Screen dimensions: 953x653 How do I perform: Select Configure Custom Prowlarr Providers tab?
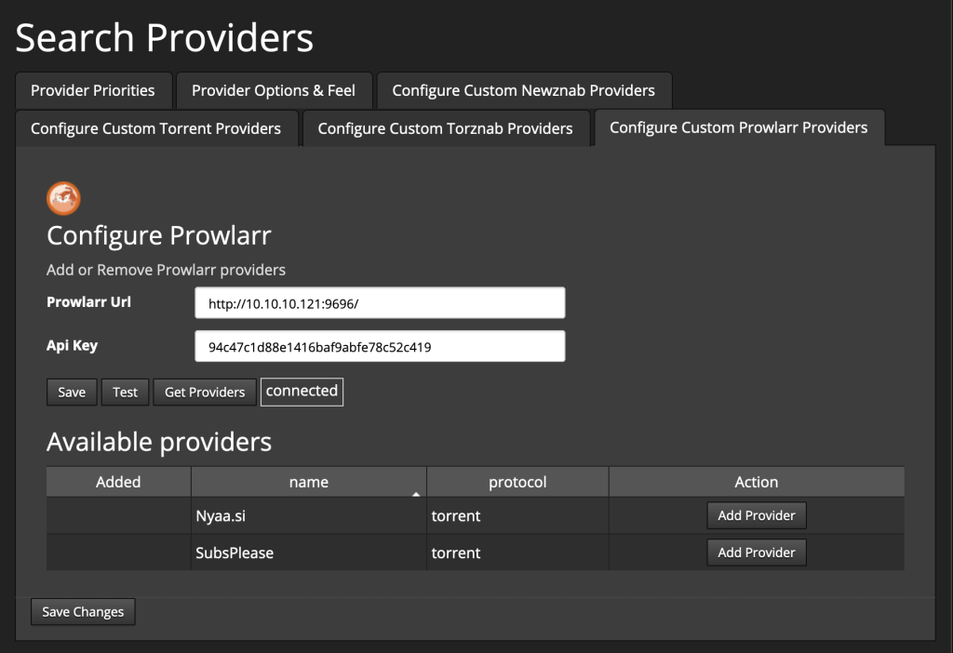click(x=738, y=127)
